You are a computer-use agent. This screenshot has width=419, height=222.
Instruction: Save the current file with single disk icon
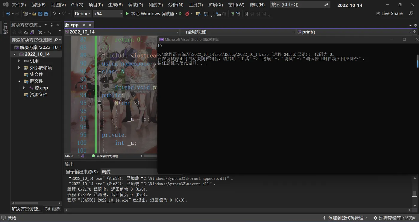41,14
